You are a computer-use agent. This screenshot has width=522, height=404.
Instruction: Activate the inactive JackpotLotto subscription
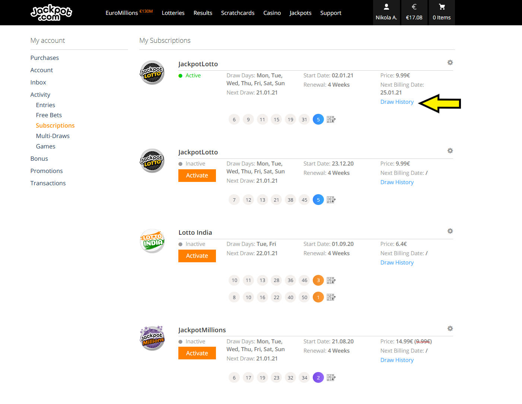(197, 176)
